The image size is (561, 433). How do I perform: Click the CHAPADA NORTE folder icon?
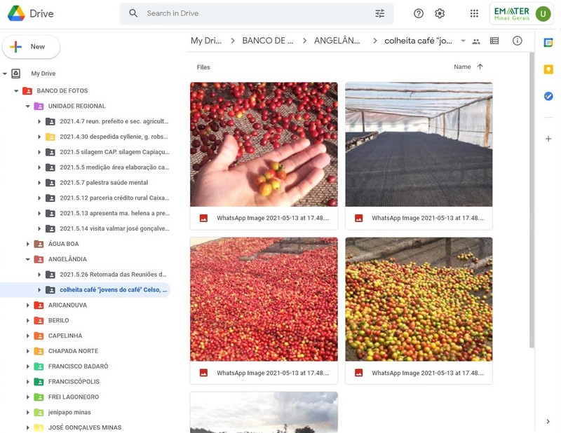coord(39,351)
